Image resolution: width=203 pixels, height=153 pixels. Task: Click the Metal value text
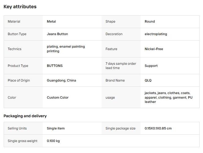click(x=51, y=21)
